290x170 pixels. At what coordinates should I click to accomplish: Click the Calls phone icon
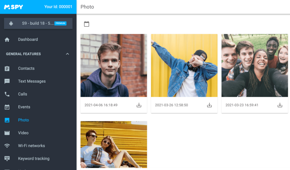coord(7,94)
